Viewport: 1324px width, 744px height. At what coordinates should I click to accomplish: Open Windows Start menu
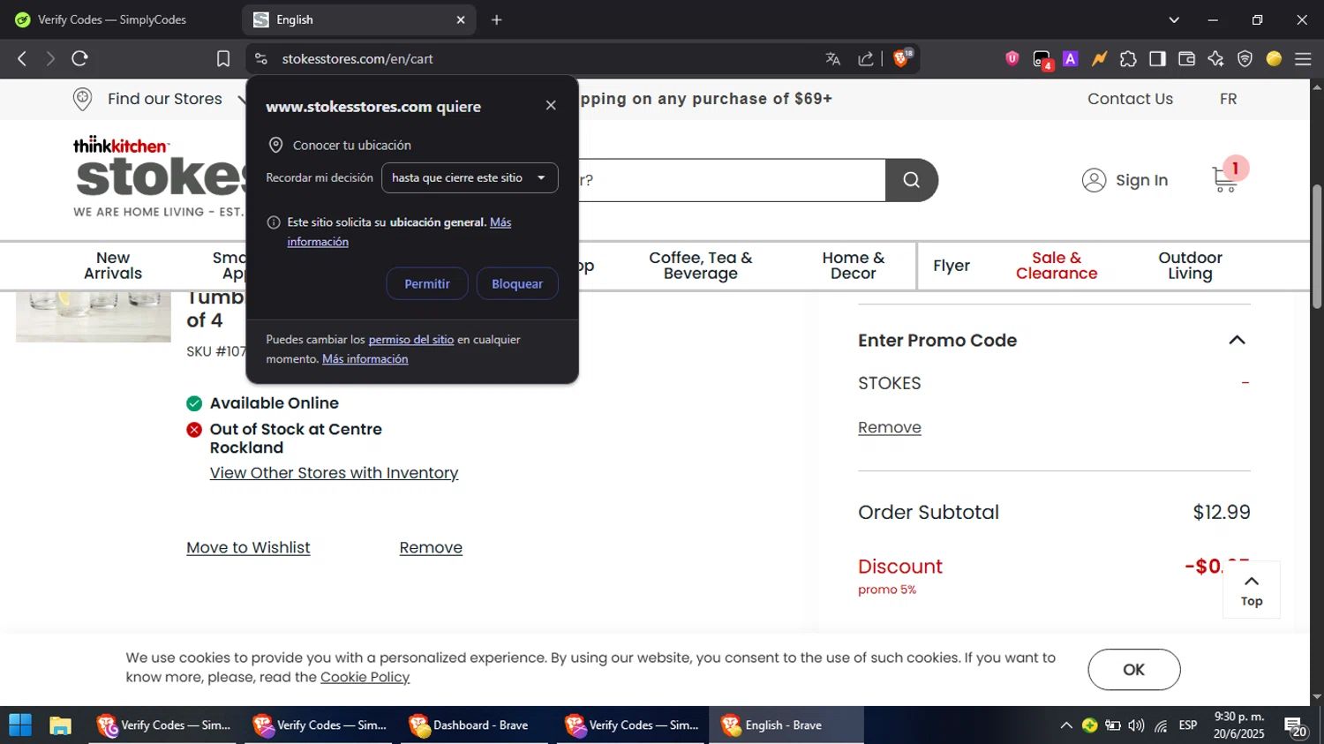pyautogui.click(x=19, y=725)
